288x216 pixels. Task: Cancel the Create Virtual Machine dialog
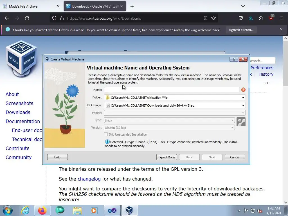point(235,157)
